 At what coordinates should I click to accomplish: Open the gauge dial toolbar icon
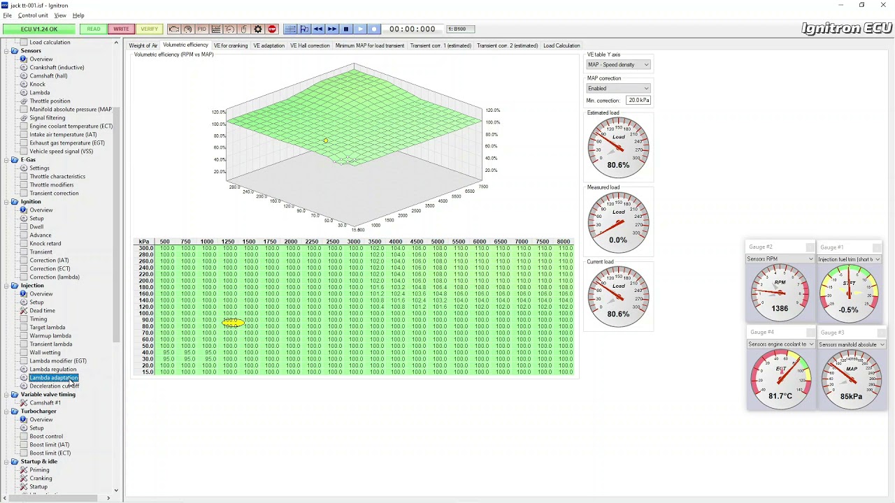click(188, 29)
